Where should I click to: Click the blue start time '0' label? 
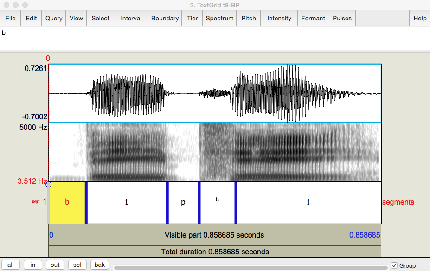51,235
